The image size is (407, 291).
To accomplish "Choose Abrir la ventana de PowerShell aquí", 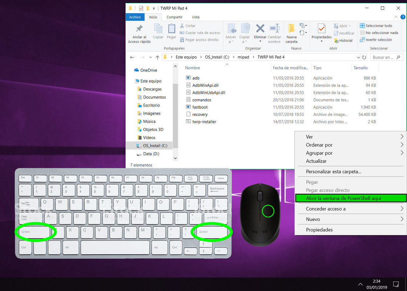I will [x=351, y=198].
